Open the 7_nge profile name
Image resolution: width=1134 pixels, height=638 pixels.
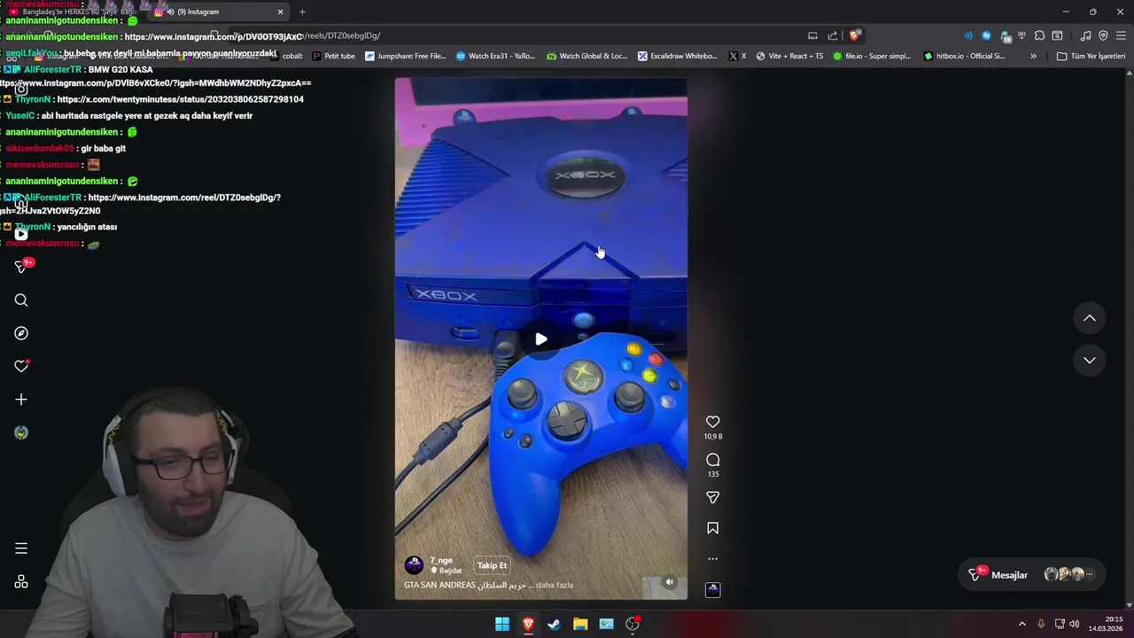pos(441,560)
